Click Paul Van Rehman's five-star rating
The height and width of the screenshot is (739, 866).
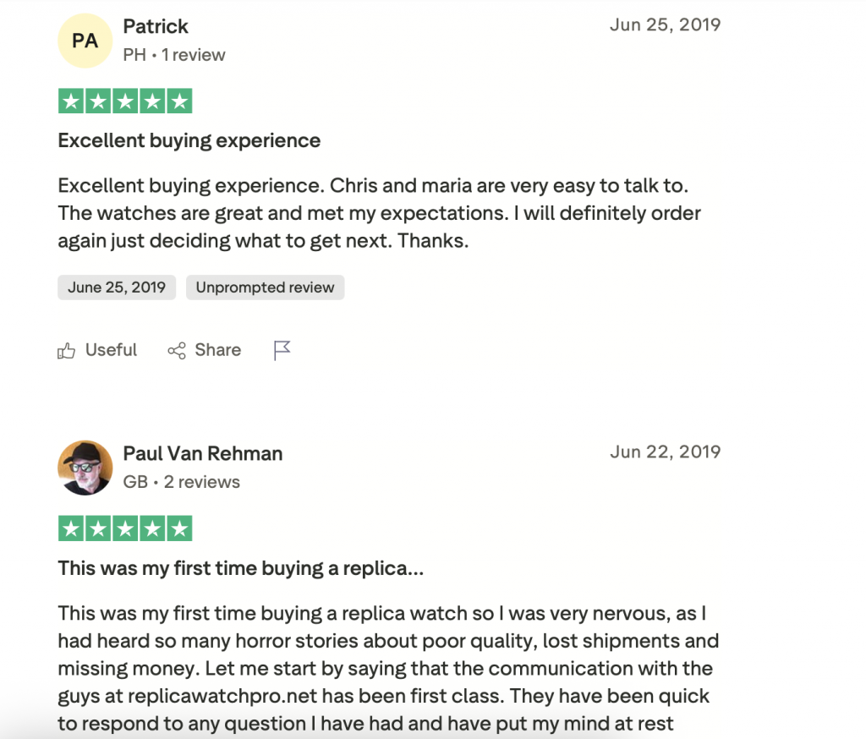pos(125,529)
